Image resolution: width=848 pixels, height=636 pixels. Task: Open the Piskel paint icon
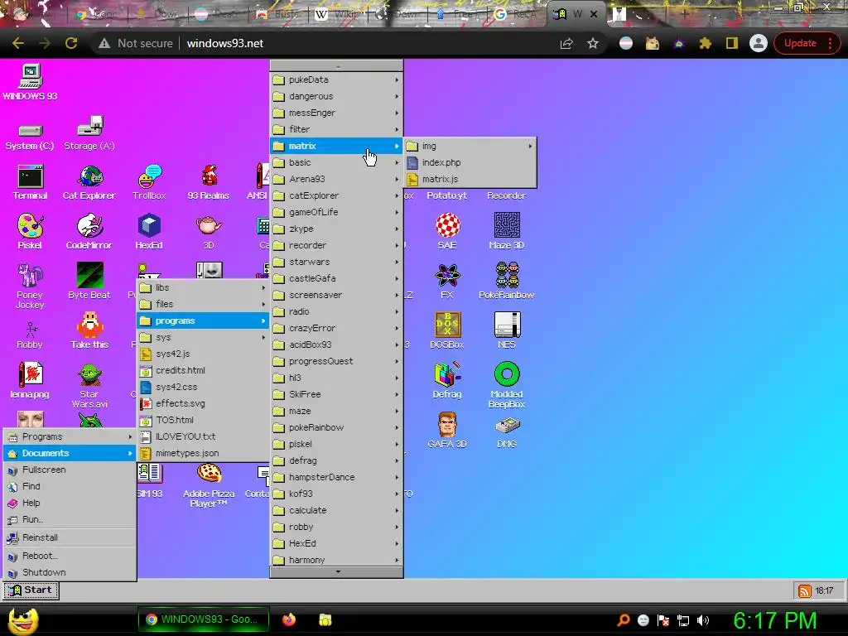coord(30,232)
